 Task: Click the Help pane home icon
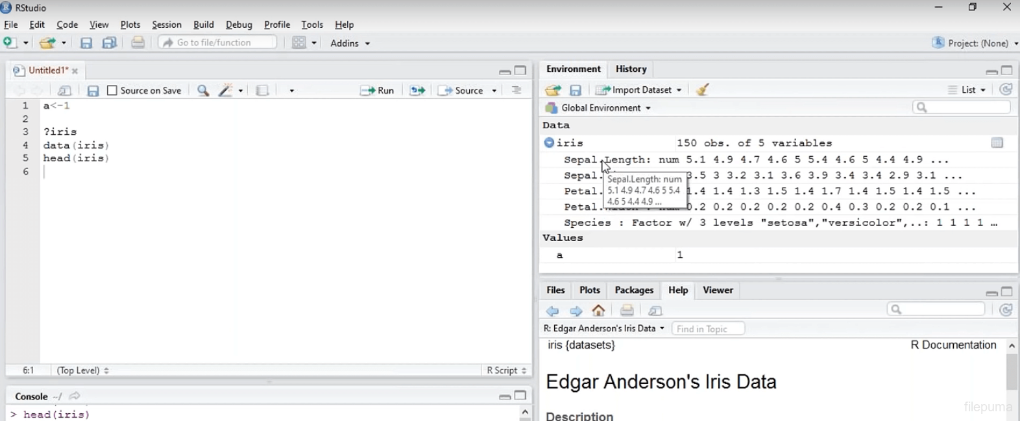pyautogui.click(x=599, y=311)
